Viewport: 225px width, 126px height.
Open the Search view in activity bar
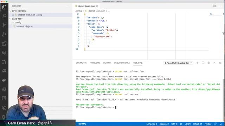point(4,16)
